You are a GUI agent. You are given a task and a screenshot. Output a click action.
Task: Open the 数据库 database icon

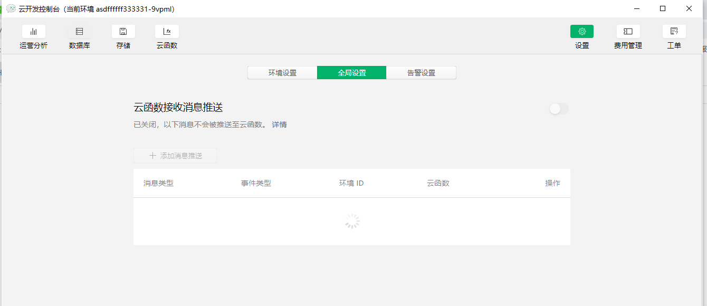click(79, 32)
